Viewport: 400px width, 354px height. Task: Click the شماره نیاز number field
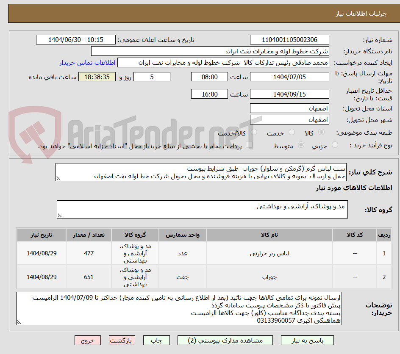click(x=289, y=39)
